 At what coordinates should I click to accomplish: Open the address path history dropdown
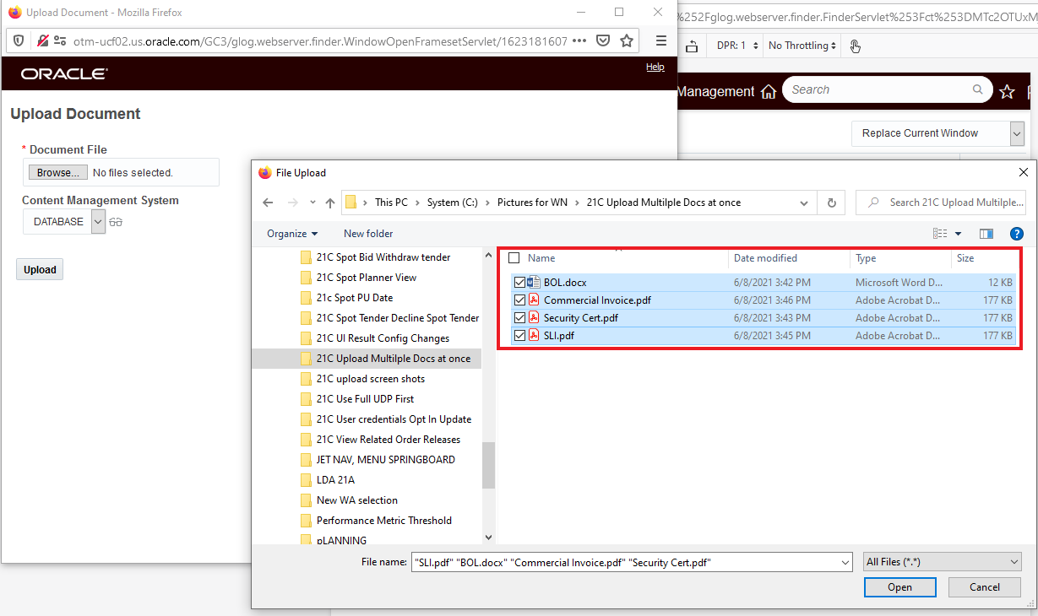[x=803, y=203]
